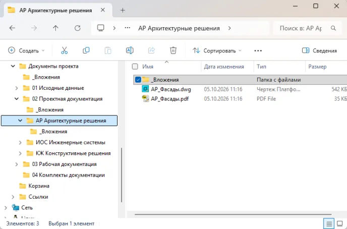Select 04 Комплекты документации folder
The height and width of the screenshot is (229, 347).
click(x=69, y=175)
